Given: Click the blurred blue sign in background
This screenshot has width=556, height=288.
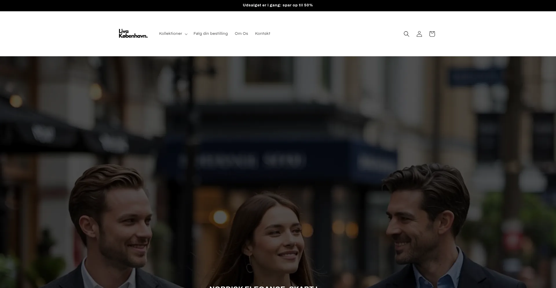Looking at the screenshot, I should click(475, 77).
